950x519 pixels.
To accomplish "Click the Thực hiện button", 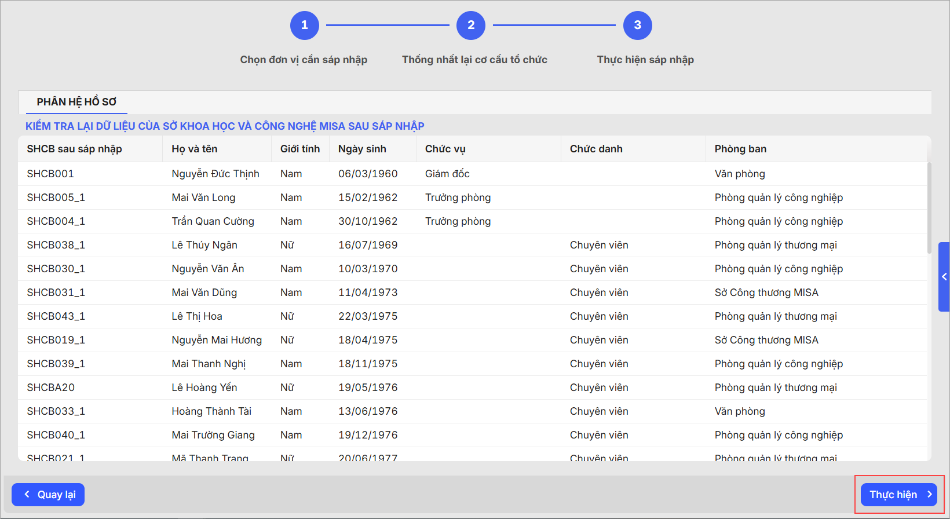I will (x=898, y=495).
